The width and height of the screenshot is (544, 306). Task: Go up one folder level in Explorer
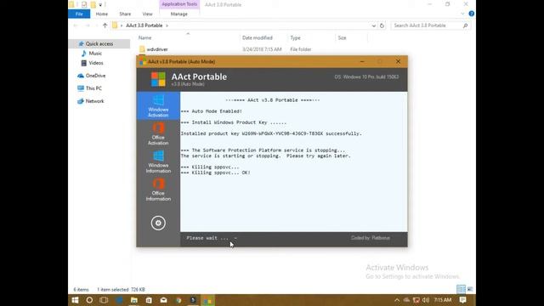tap(105, 25)
